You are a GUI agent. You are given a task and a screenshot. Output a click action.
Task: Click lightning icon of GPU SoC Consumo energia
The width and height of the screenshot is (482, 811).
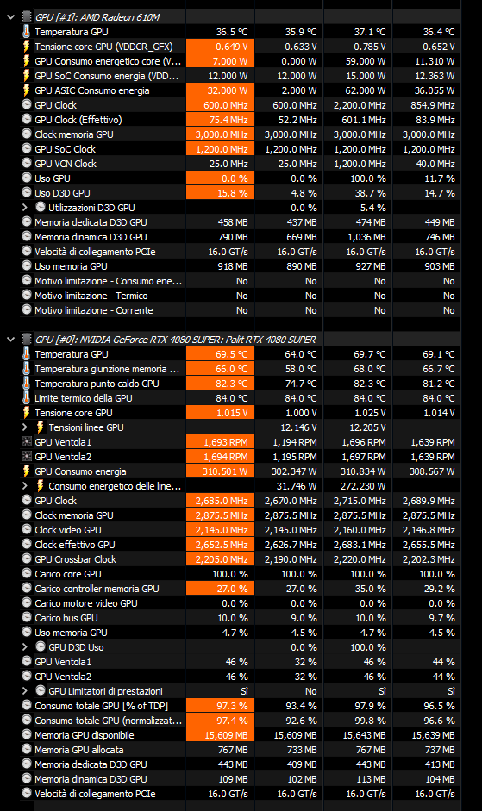point(27,76)
